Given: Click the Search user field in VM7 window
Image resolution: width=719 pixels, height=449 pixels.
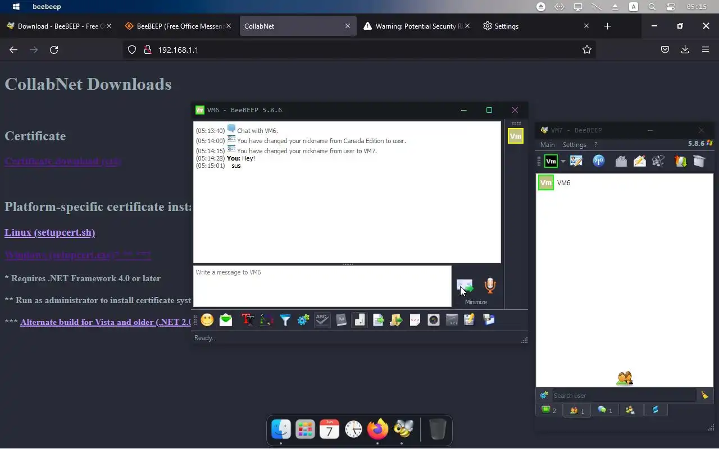Looking at the screenshot, I should [624, 396].
